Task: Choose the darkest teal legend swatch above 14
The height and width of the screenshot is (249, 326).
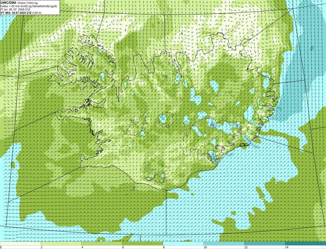Action: 306,243
